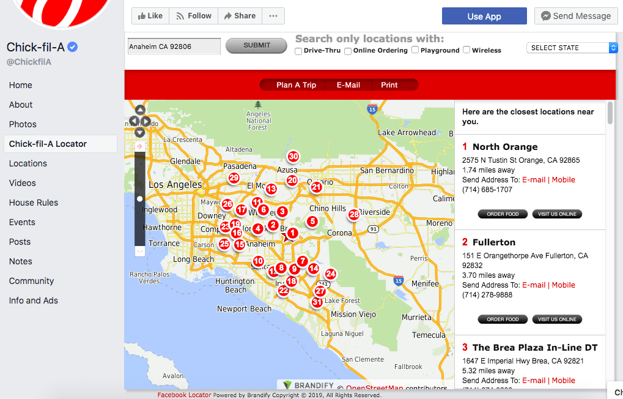This screenshot has height=399, width=623.
Task: Check the Online Ordering filter
Action: click(348, 51)
